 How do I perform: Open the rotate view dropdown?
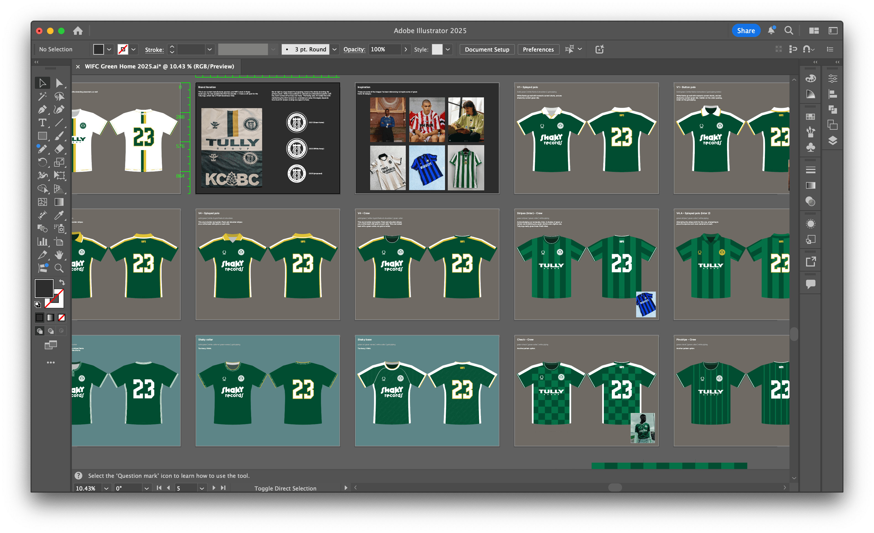(x=146, y=488)
